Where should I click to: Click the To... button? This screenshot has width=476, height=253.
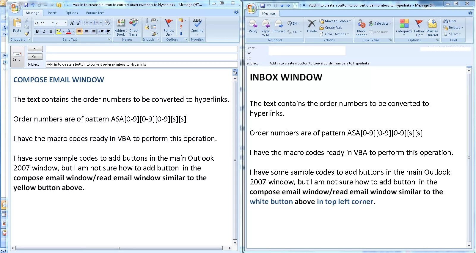point(35,49)
